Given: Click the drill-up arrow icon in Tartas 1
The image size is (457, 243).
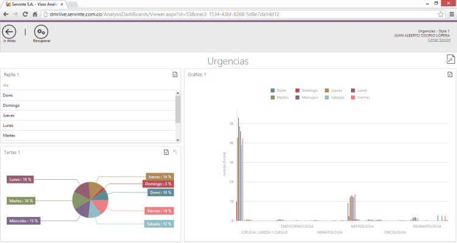Looking at the screenshot, I should 175,152.
